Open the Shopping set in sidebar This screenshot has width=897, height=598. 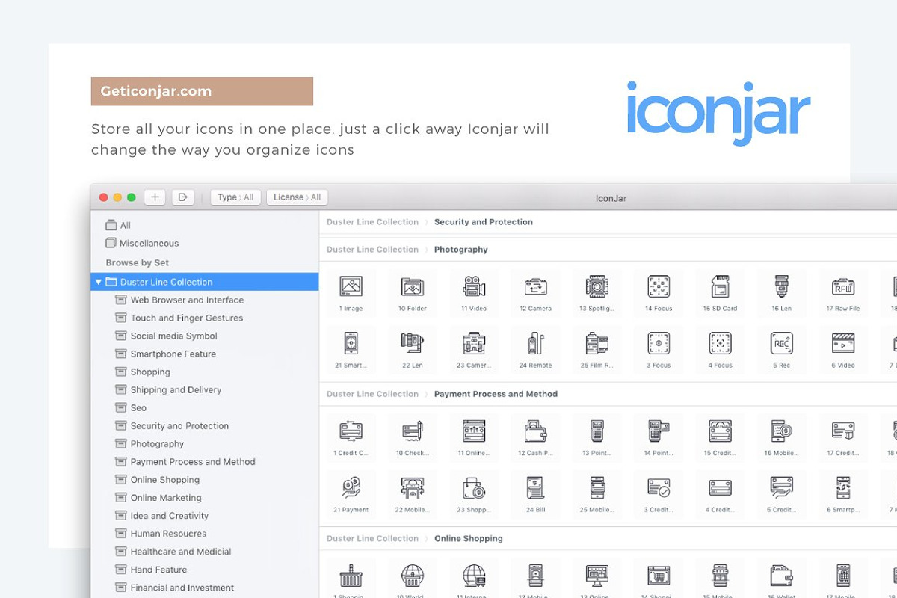click(x=143, y=372)
